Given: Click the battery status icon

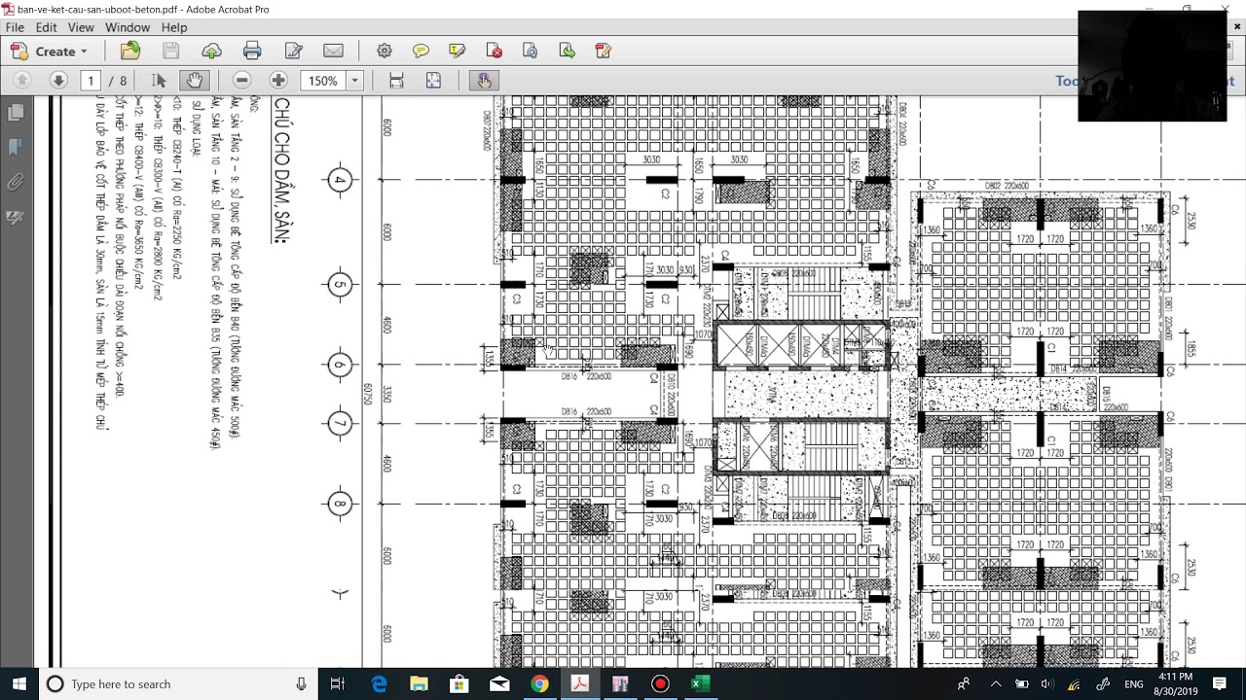Looking at the screenshot, I should pos(1022,684).
